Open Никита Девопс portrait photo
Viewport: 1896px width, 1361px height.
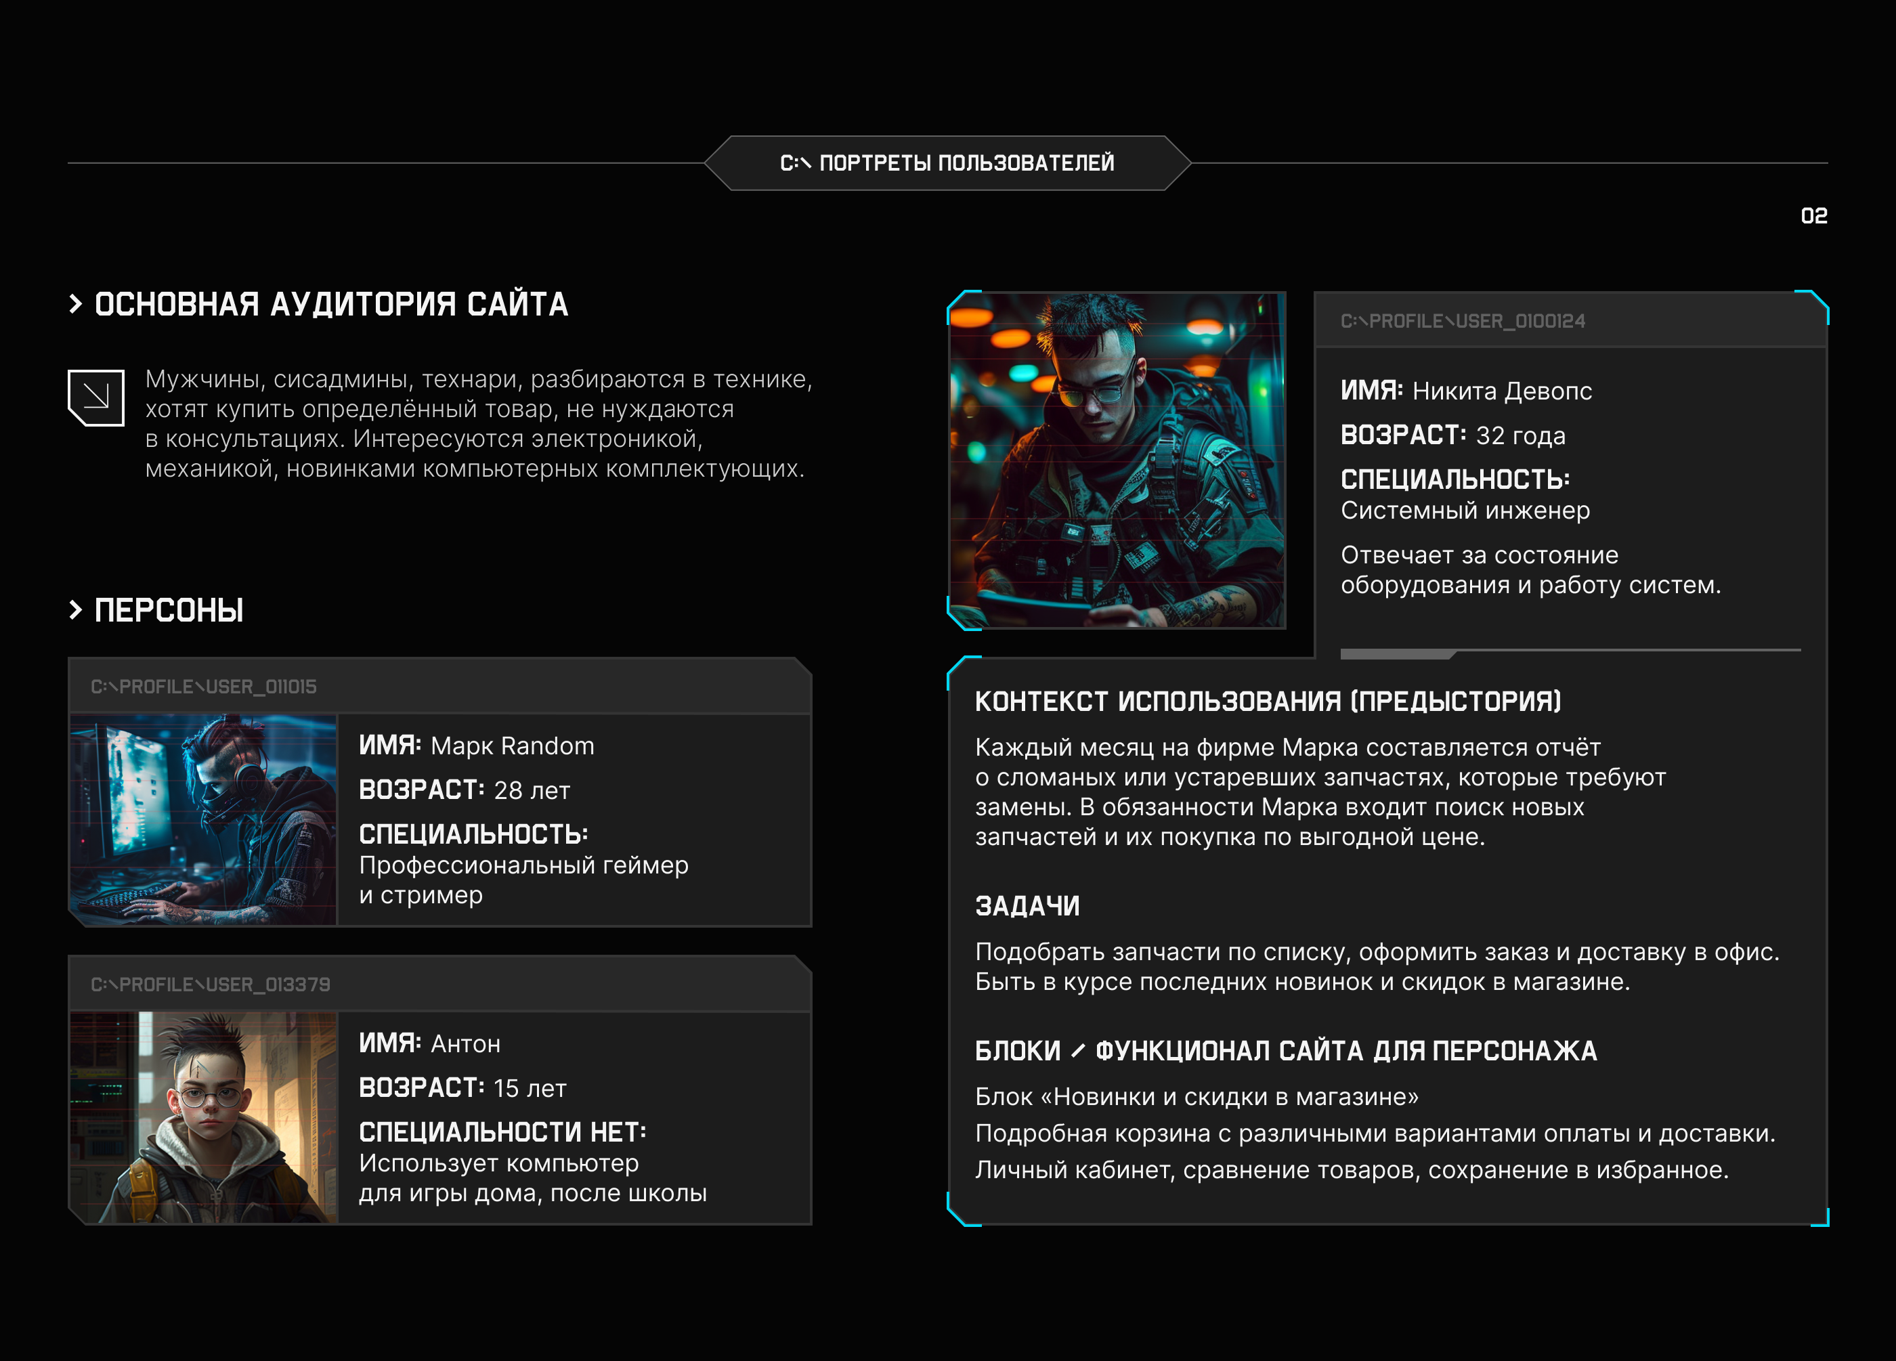1117,460
